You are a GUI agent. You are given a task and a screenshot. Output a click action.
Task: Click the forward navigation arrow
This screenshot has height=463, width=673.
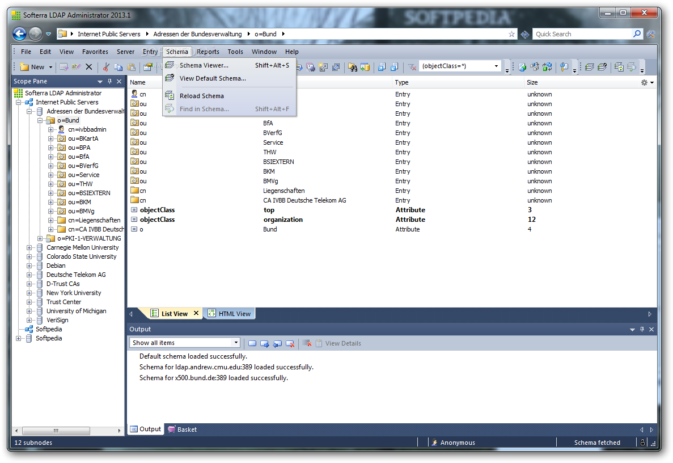tap(35, 34)
